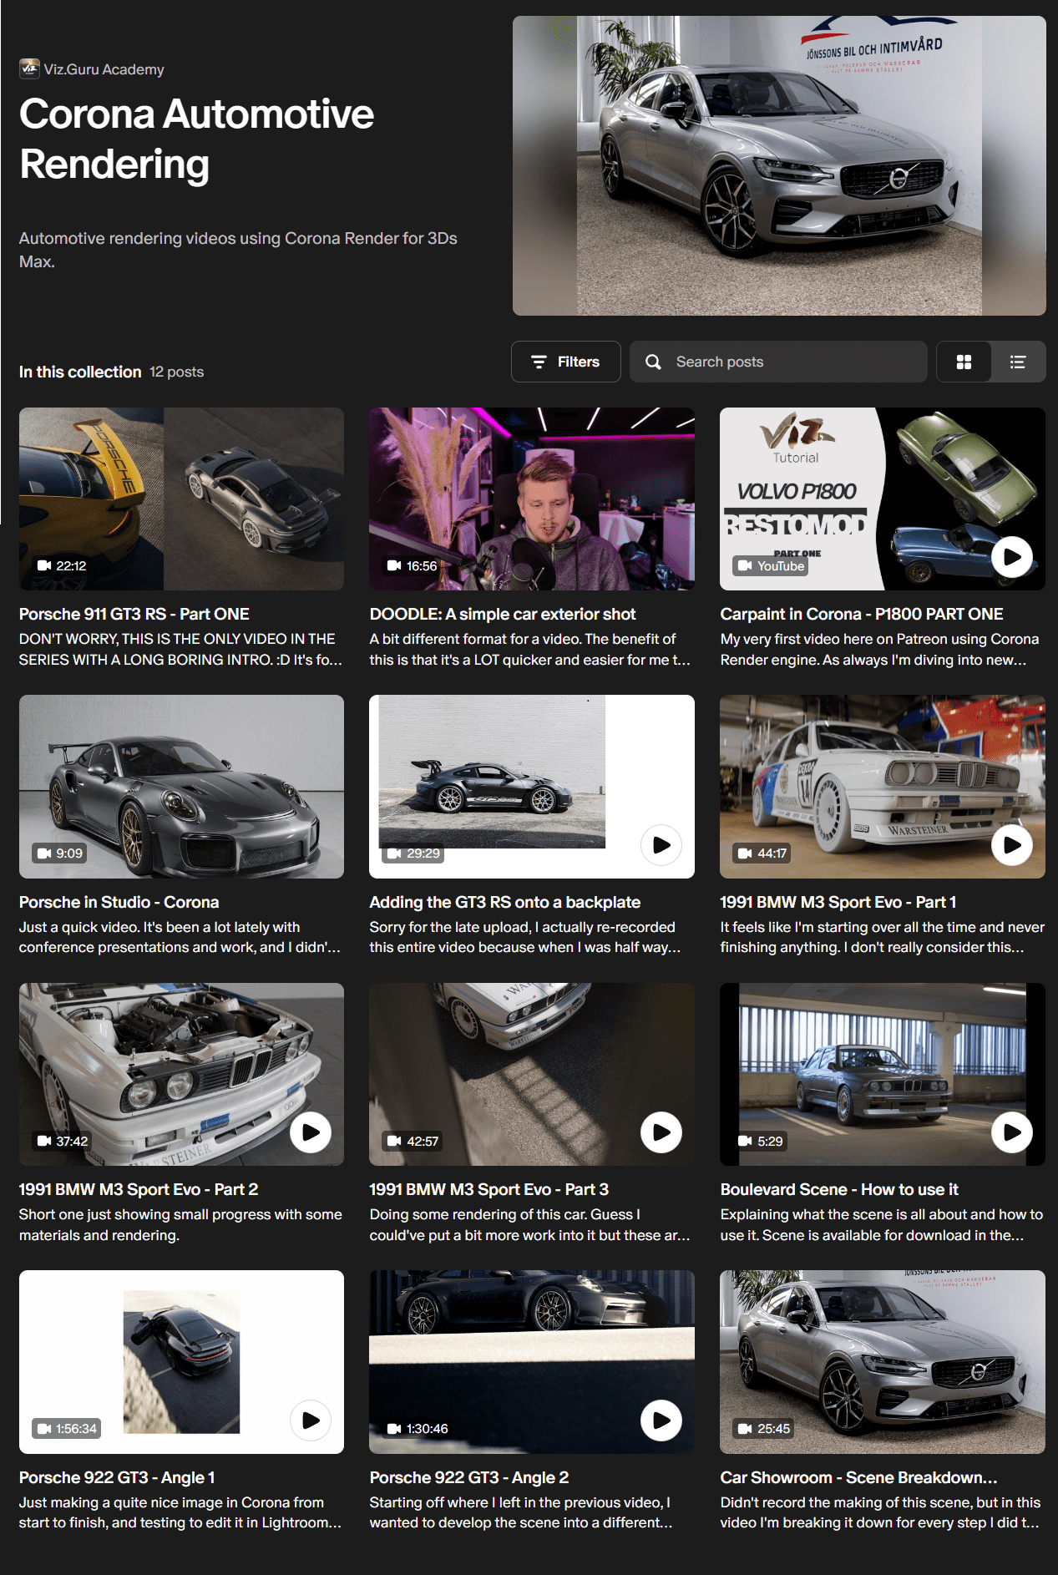Click the search magnifier icon
Viewport: 1058px width, 1575px height.
pyautogui.click(x=653, y=362)
